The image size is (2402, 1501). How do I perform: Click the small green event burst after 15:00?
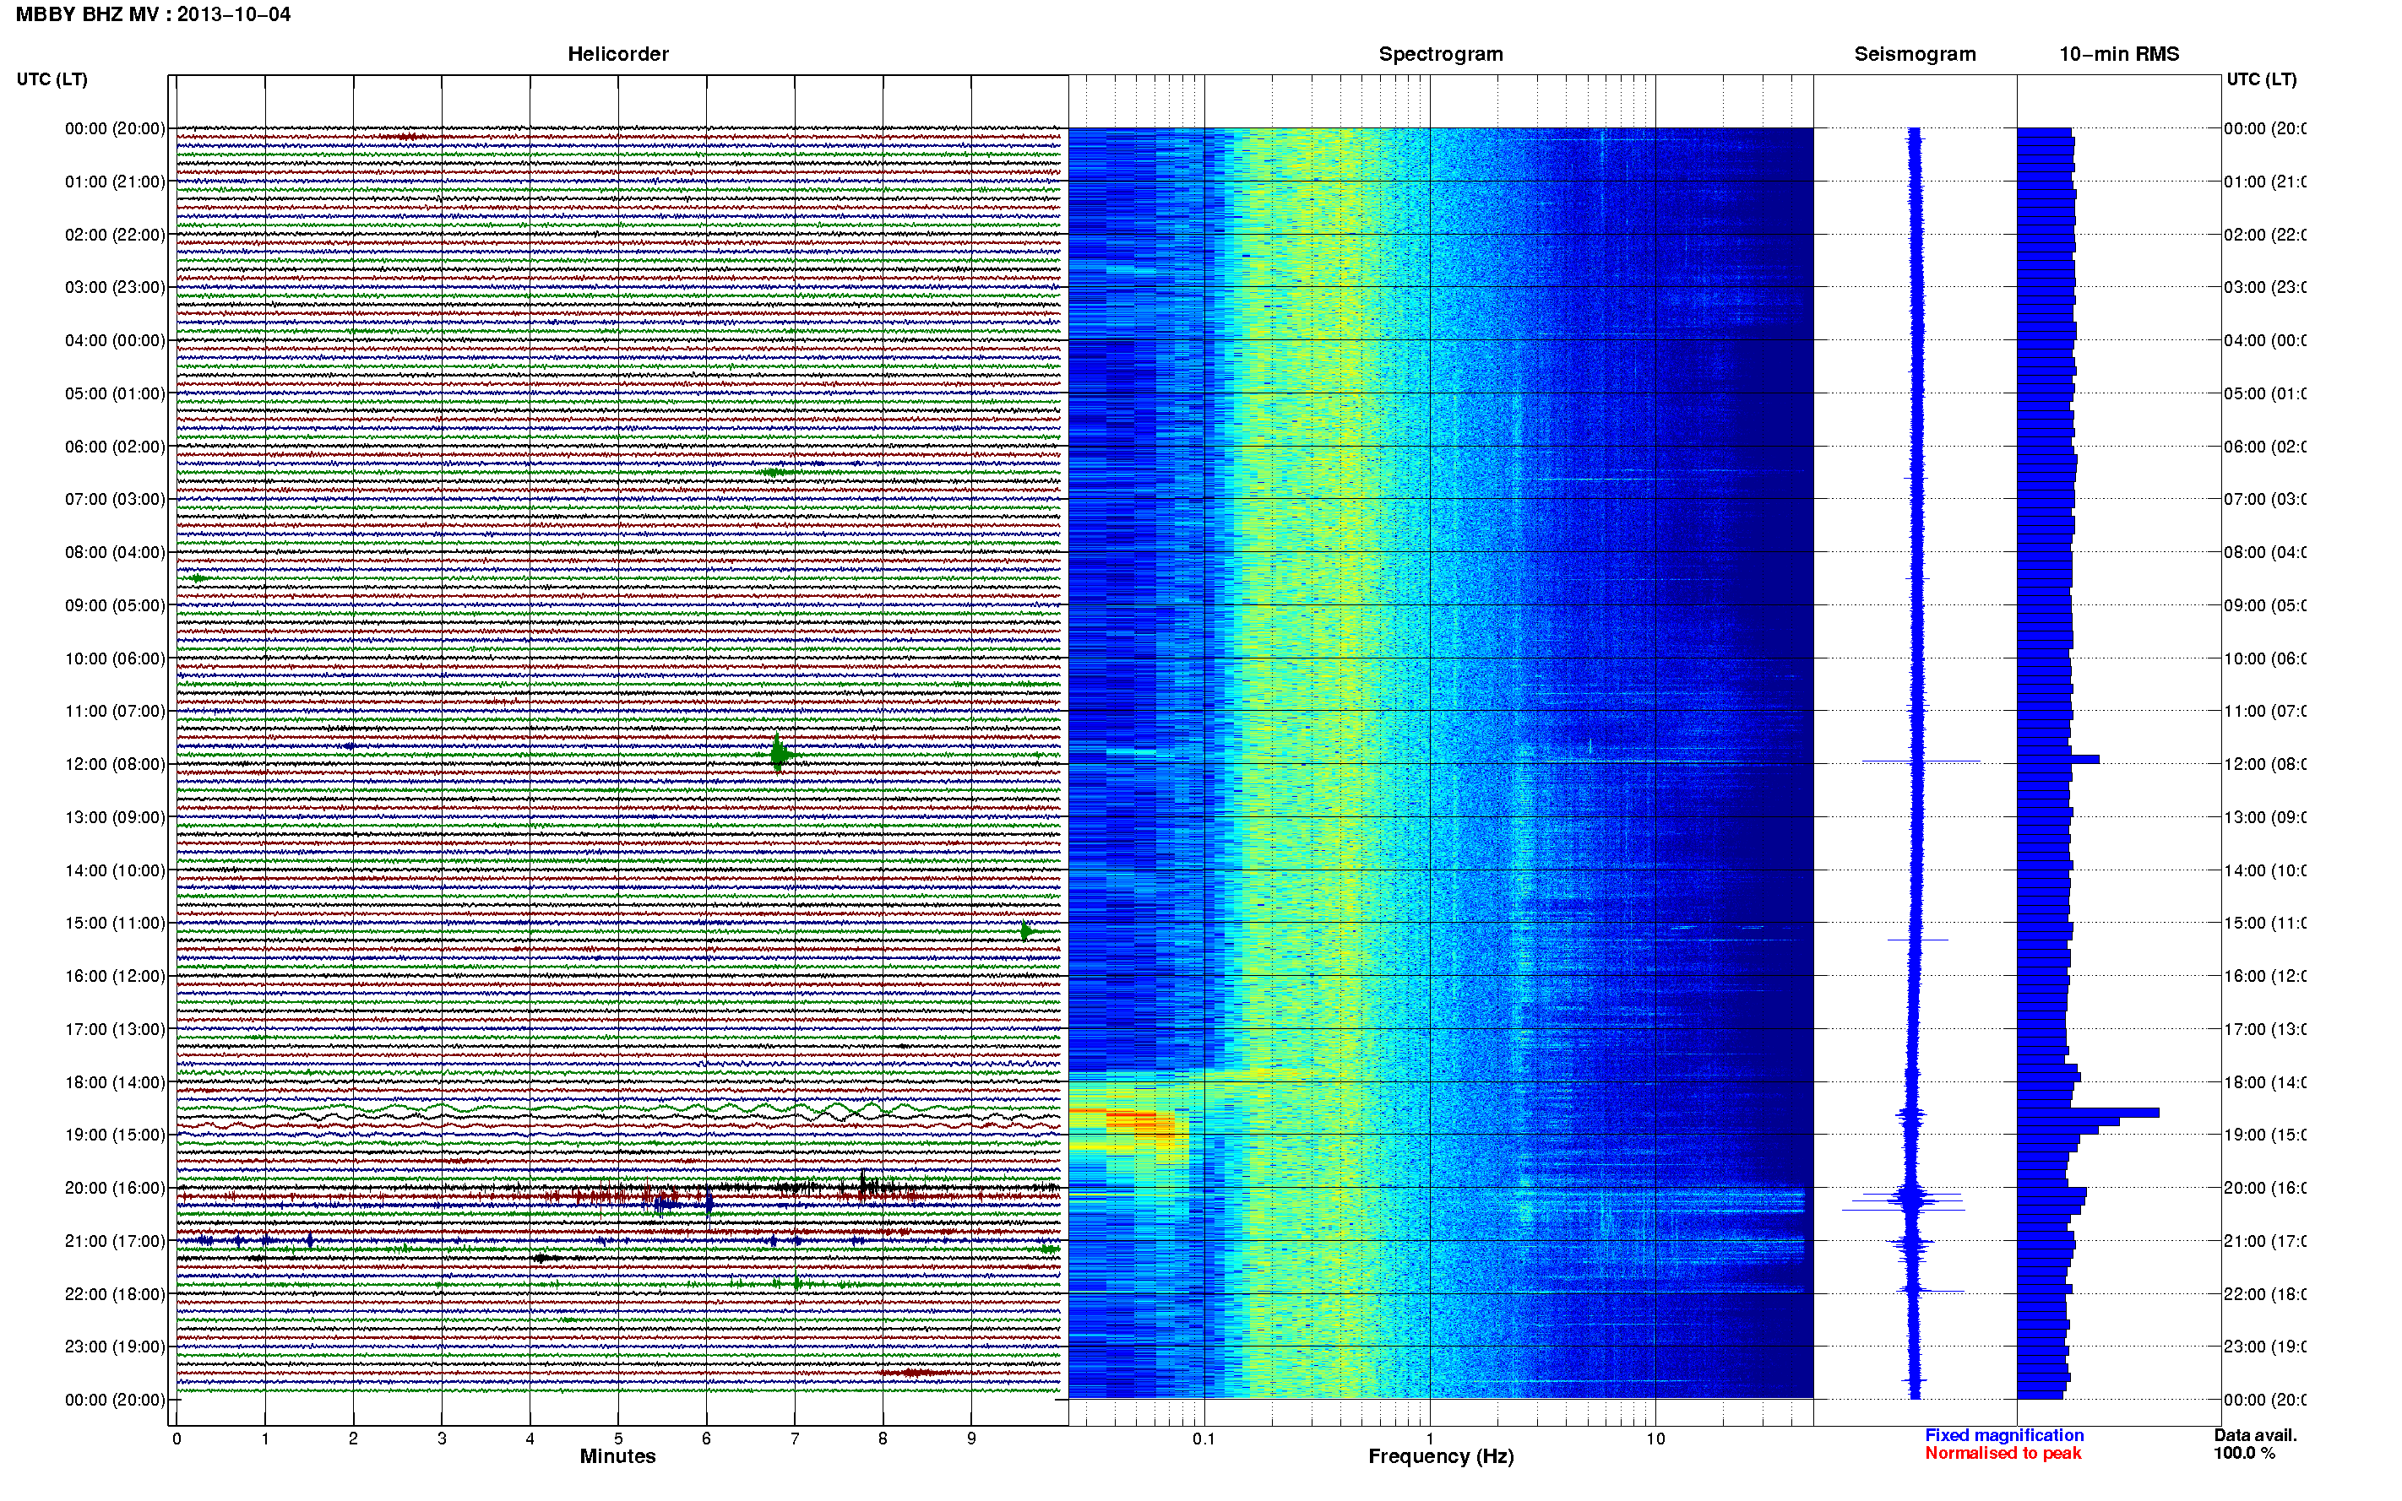point(1027,931)
